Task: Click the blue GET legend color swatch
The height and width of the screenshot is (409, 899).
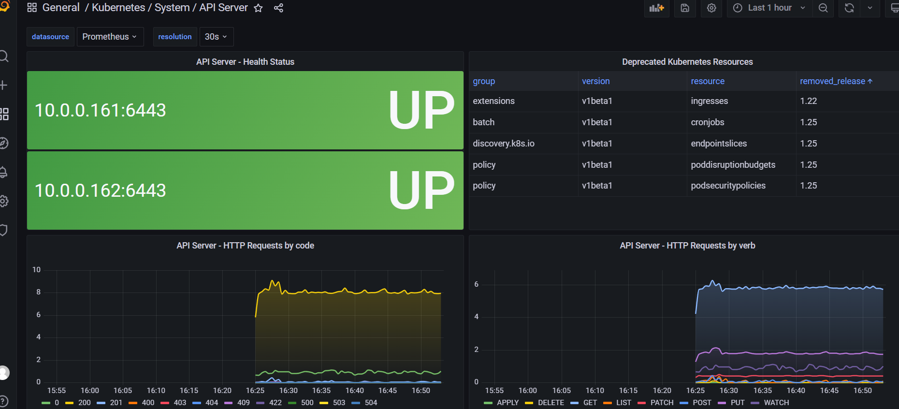Action: (574, 403)
